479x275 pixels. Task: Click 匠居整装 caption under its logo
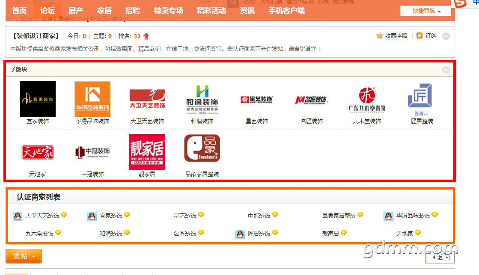[x=422, y=121]
